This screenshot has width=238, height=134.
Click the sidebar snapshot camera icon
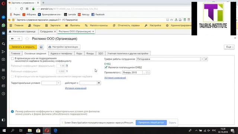pos(3,60)
